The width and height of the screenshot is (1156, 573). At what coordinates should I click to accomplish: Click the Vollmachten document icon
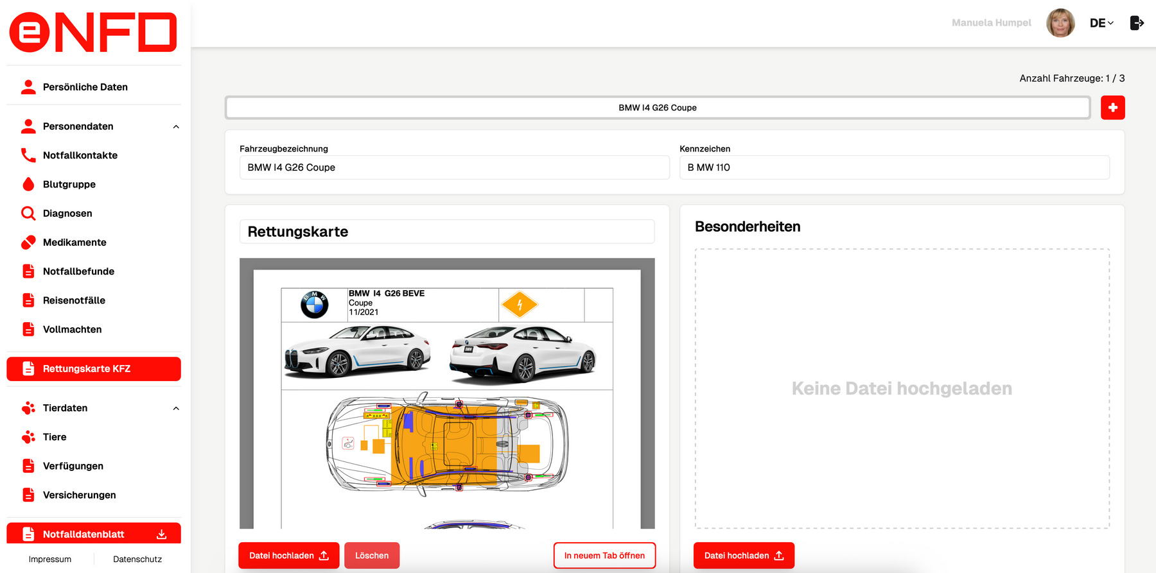(28, 329)
